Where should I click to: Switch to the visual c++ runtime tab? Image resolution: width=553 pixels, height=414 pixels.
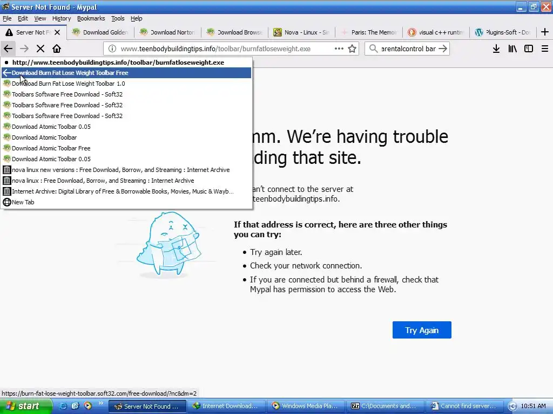436,32
